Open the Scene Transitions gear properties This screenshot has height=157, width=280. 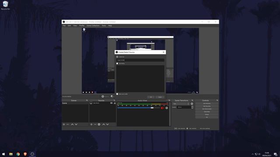(x=192, y=104)
